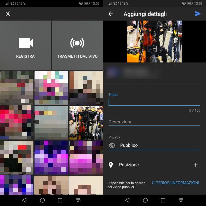Tap the blue send arrow to upload
206x206 pixels.
(x=198, y=14)
